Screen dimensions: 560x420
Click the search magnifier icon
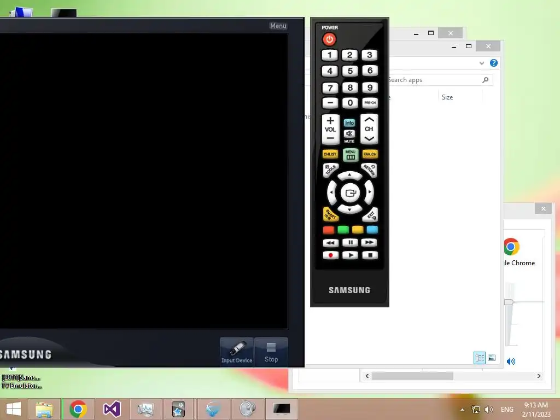click(486, 80)
